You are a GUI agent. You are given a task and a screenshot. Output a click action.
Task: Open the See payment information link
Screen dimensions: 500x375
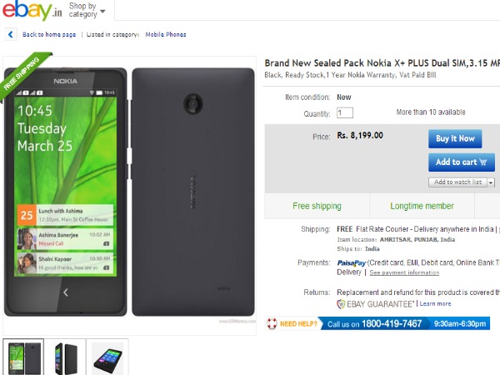(404, 272)
